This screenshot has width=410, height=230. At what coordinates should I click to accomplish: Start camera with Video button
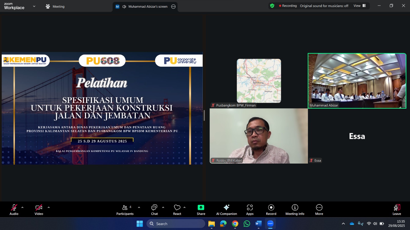click(x=39, y=210)
